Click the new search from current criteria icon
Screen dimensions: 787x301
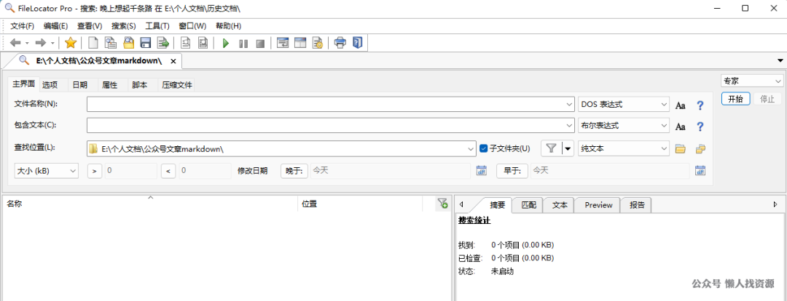tap(111, 43)
